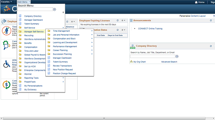This screenshot has height=120, width=215.
Task: Refresh the Announcements pagelet
Action: click(x=211, y=20)
